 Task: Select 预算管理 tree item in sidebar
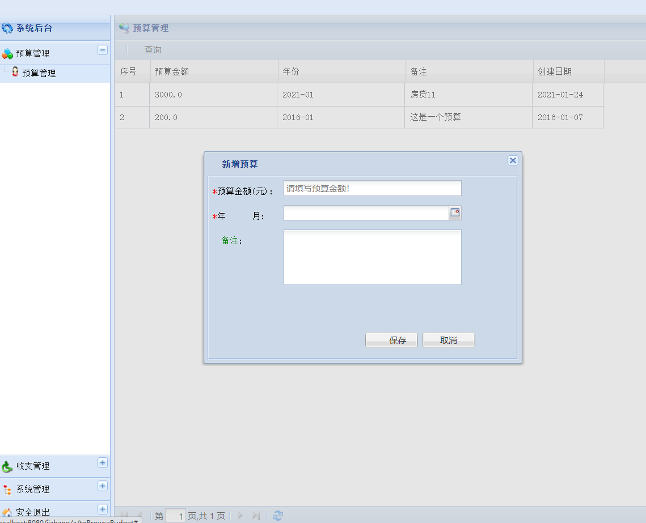(x=39, y=73)
